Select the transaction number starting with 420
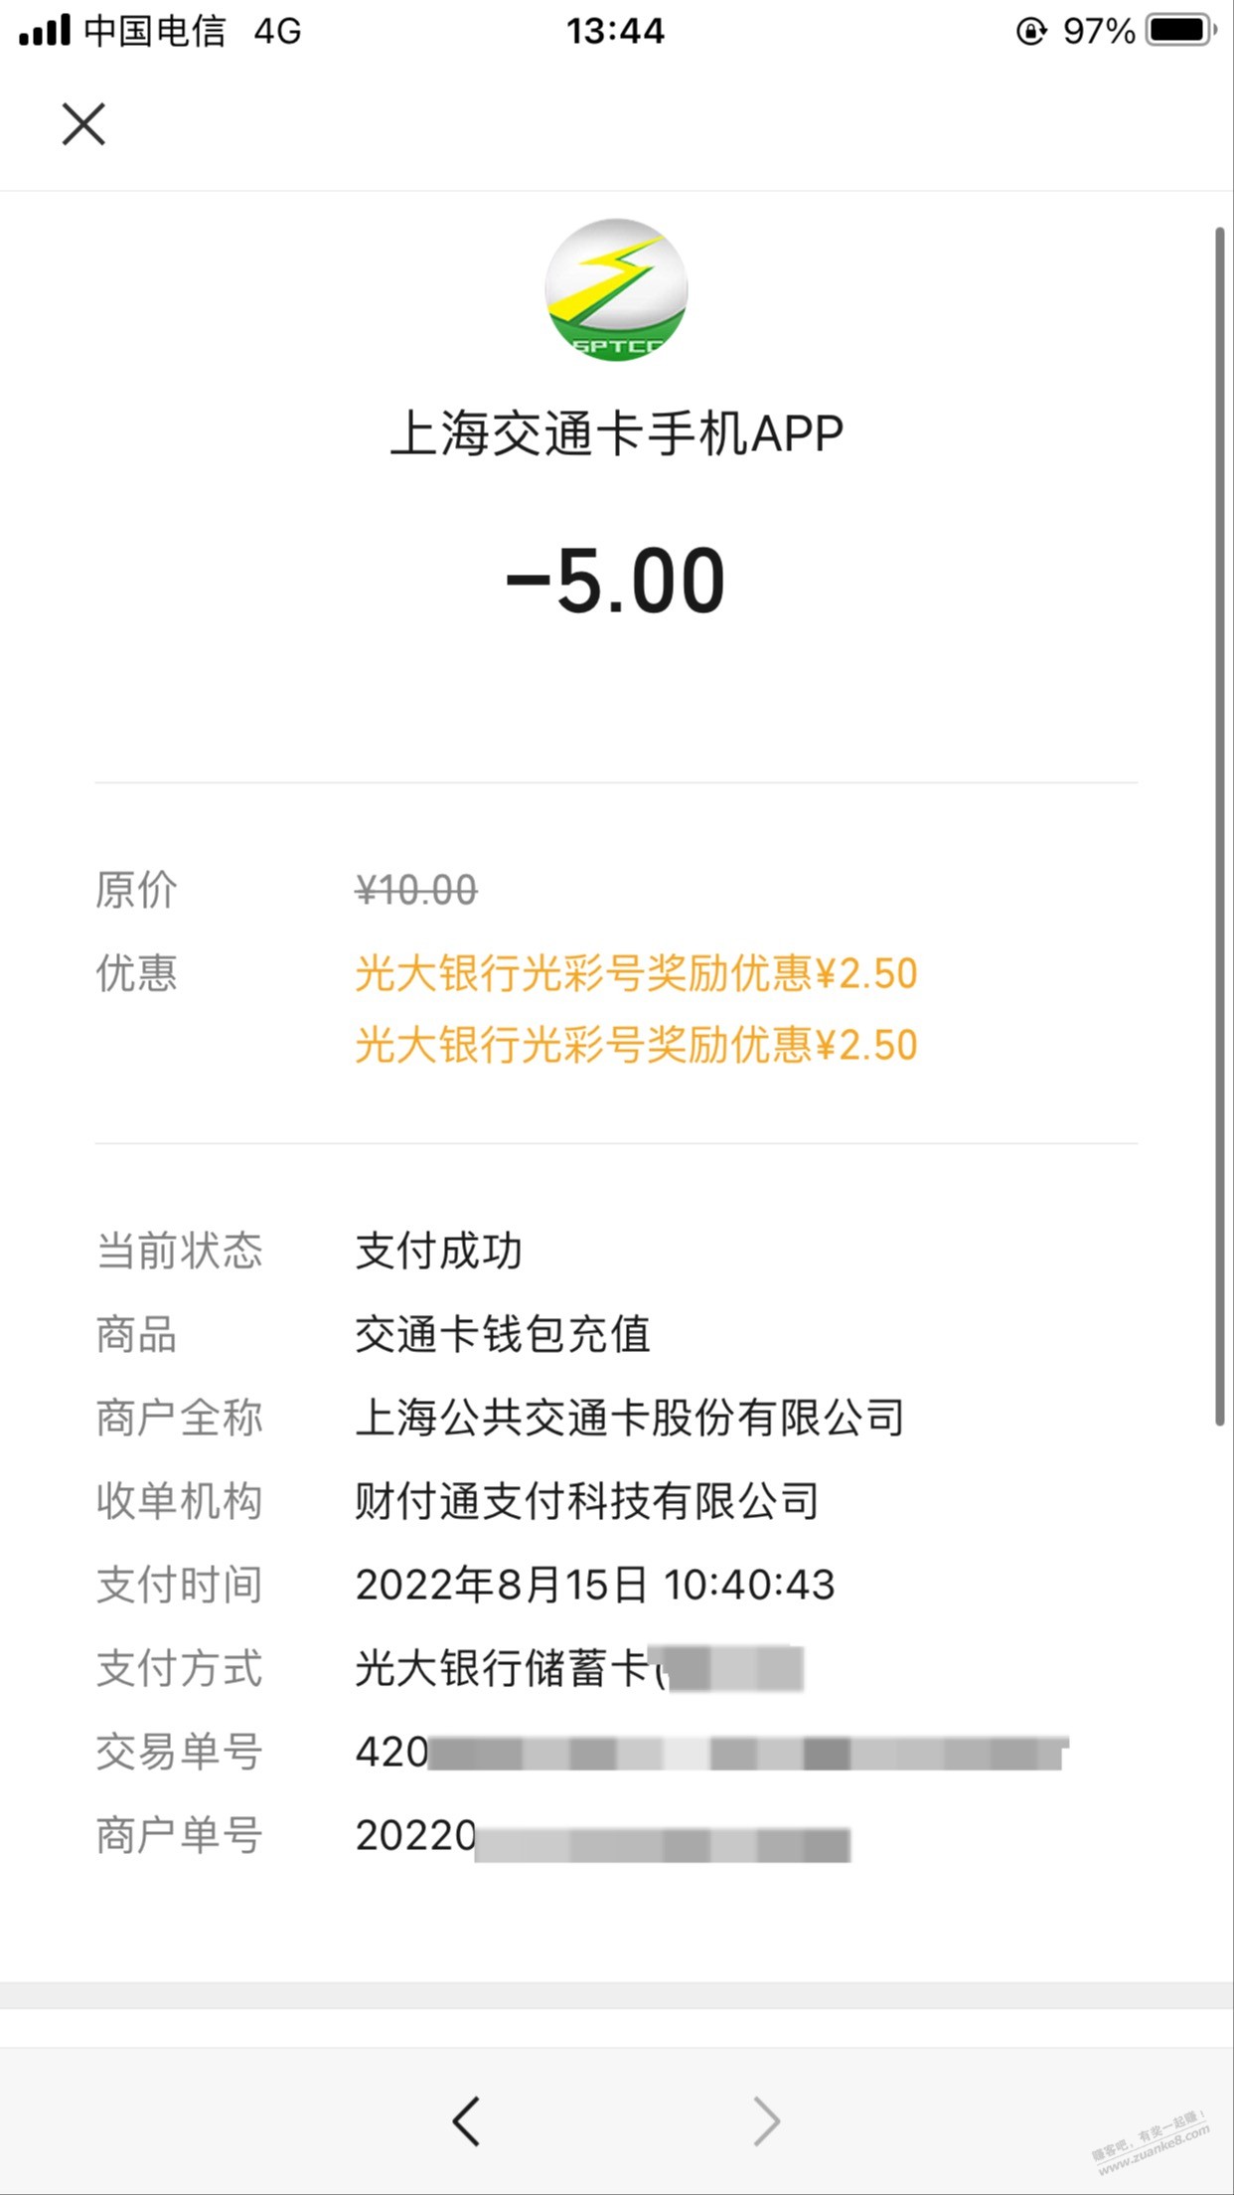 710,1752
